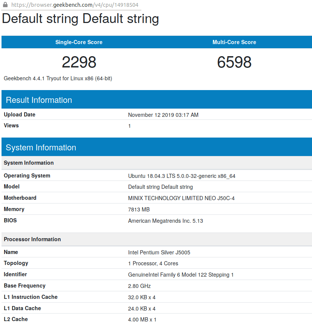Select the Base Frequency label
This screenshot has width=312, height=329.
tap(25, 286)
